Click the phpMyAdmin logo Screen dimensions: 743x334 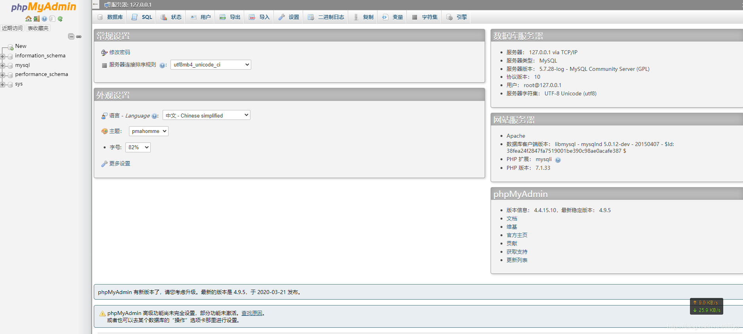coord(44,7)
